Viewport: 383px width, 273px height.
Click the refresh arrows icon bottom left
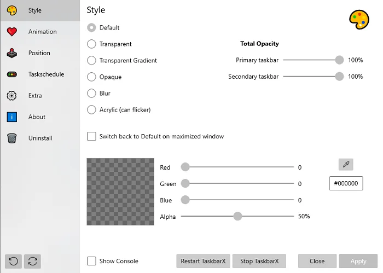coord(32,261)
